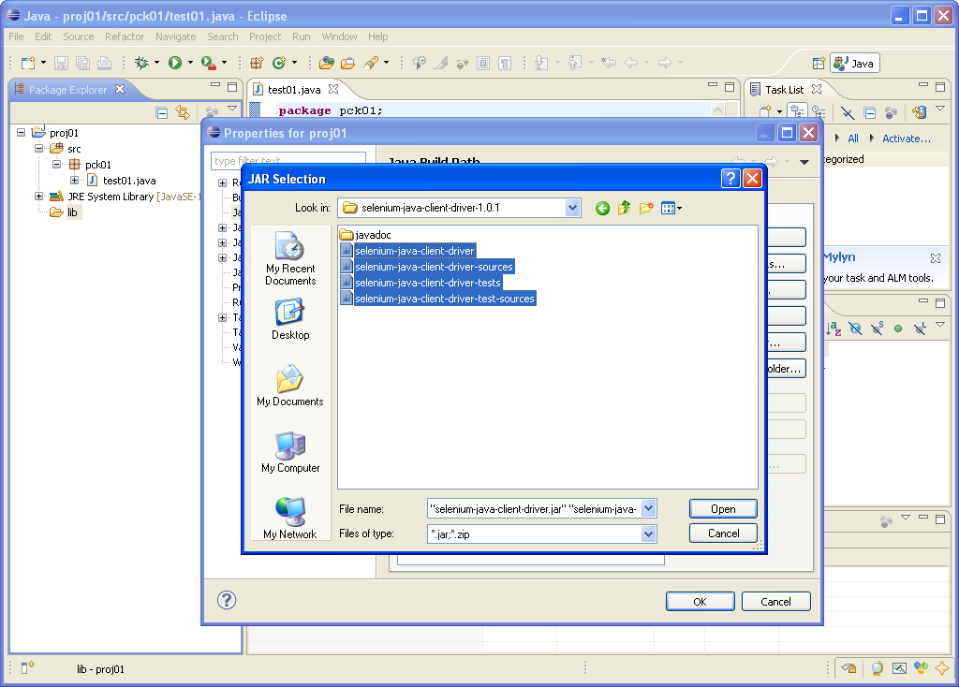Select selenium-java-client-driver-test-sources file
The width and height of the screenshot is (959, 687).
(438, 299)
